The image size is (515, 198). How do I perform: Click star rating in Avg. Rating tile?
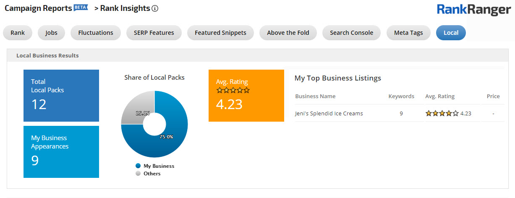click(x=233, y=90)
